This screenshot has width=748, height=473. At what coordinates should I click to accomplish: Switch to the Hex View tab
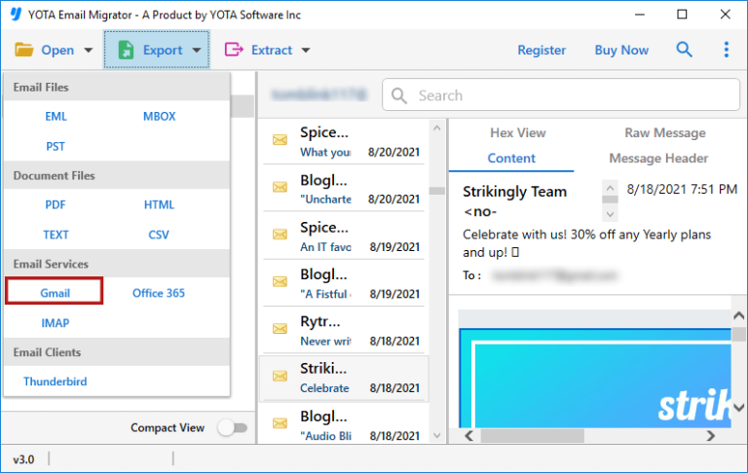pyautogui.click(x=517, y=132)
